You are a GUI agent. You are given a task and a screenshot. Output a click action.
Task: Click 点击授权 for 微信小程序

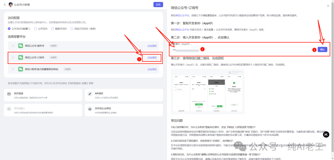coord(152,69)
